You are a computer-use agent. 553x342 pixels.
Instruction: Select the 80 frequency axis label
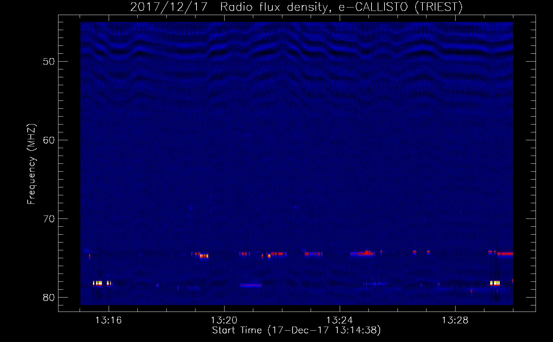49,298
